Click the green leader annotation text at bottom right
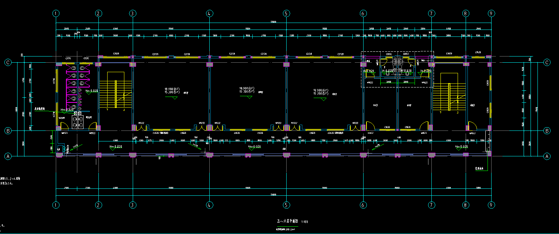 (479, 169)
